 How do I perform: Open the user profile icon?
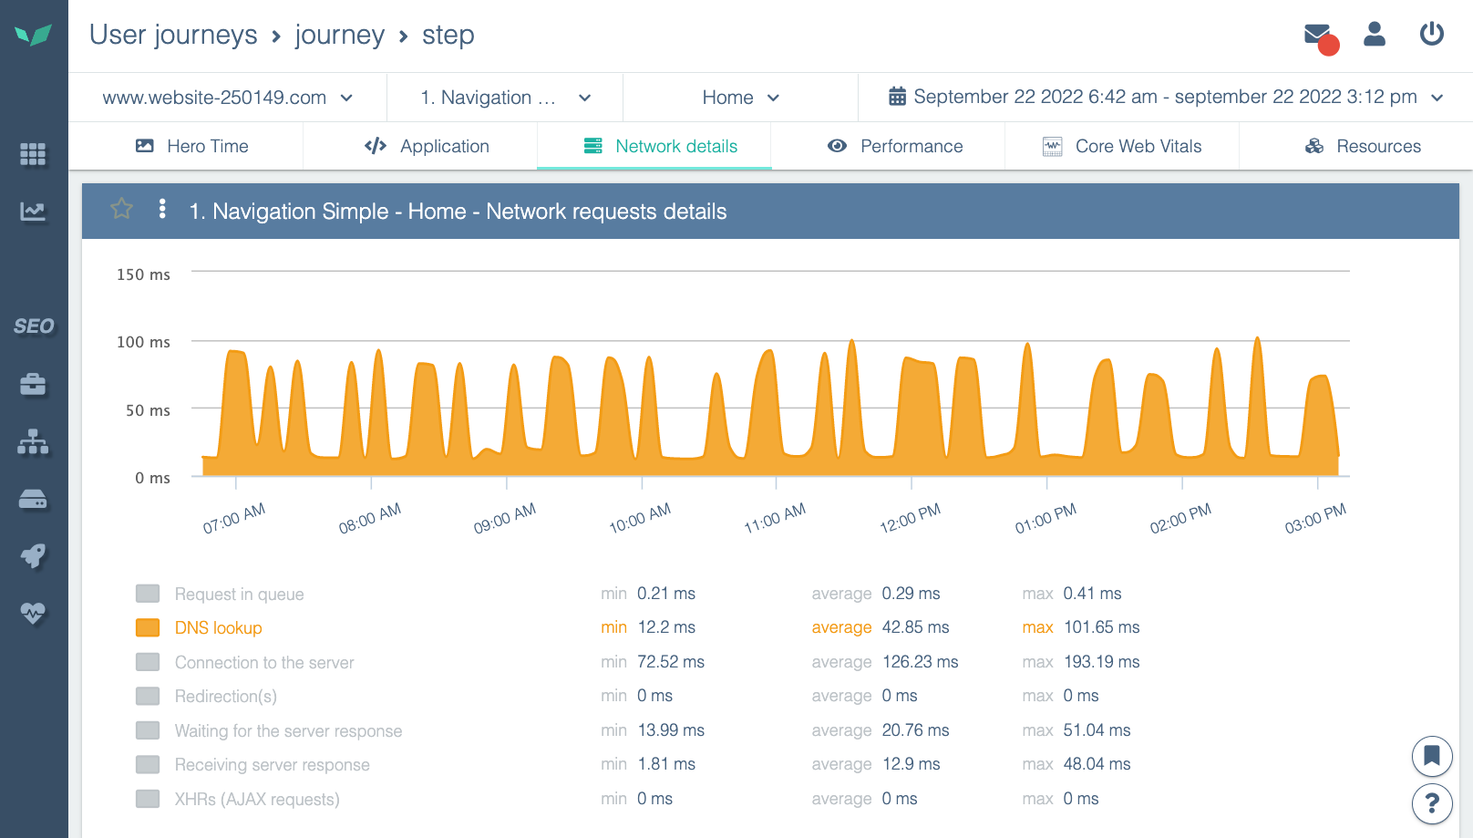tap(1374, 35)
